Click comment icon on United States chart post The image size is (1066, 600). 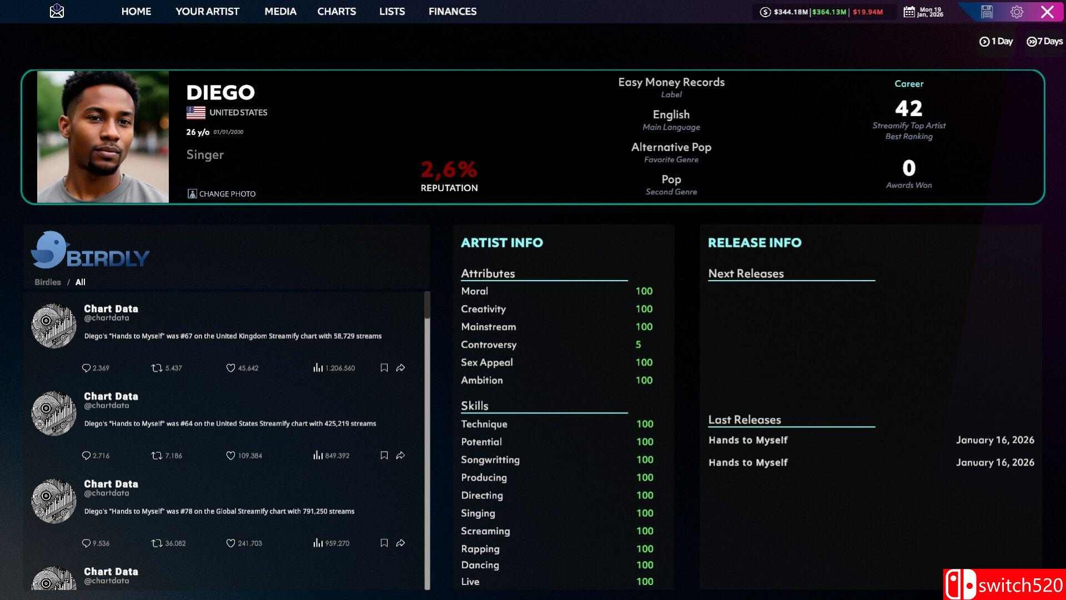pyautogui.click(x=86, y=456)
